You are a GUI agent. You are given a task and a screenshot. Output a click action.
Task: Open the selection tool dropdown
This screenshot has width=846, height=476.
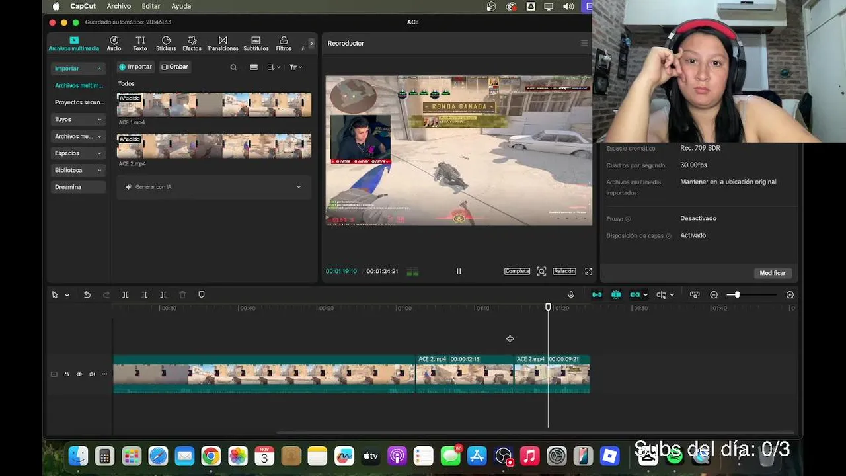coord(67,295)
